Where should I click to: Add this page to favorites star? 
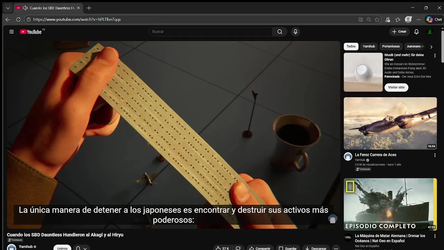pos(377,19)
